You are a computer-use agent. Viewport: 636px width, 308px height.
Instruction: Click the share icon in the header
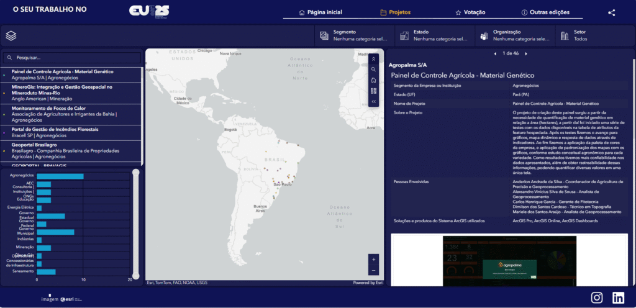(612, 12)
